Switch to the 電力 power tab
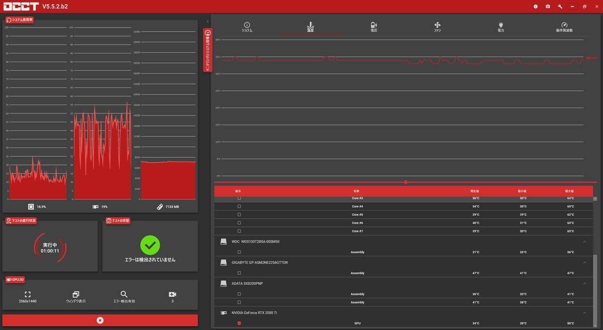 tap(500, 27)
